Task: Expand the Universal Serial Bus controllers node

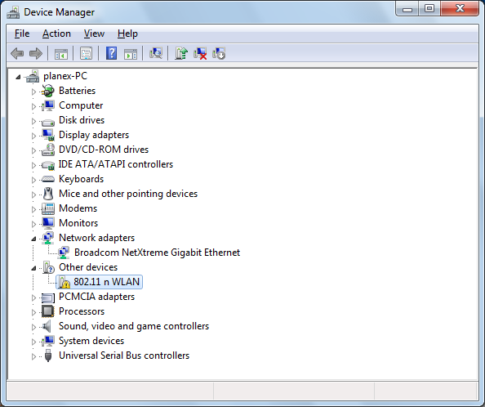Action: click(33, 356)
